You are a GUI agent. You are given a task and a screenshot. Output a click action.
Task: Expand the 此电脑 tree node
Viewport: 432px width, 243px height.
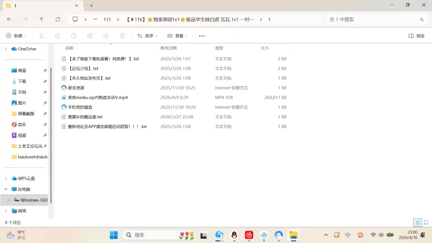point(6,190)
